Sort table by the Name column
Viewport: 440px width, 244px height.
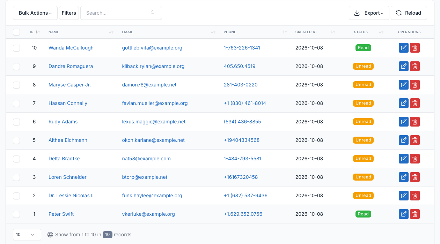pyautogui.click(x=81, y=32)
